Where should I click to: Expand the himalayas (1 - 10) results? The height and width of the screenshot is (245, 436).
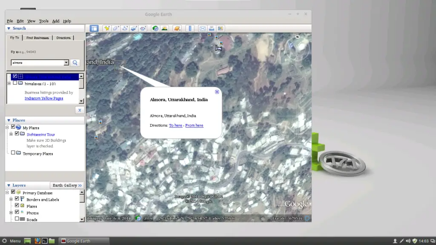(9, 83)
